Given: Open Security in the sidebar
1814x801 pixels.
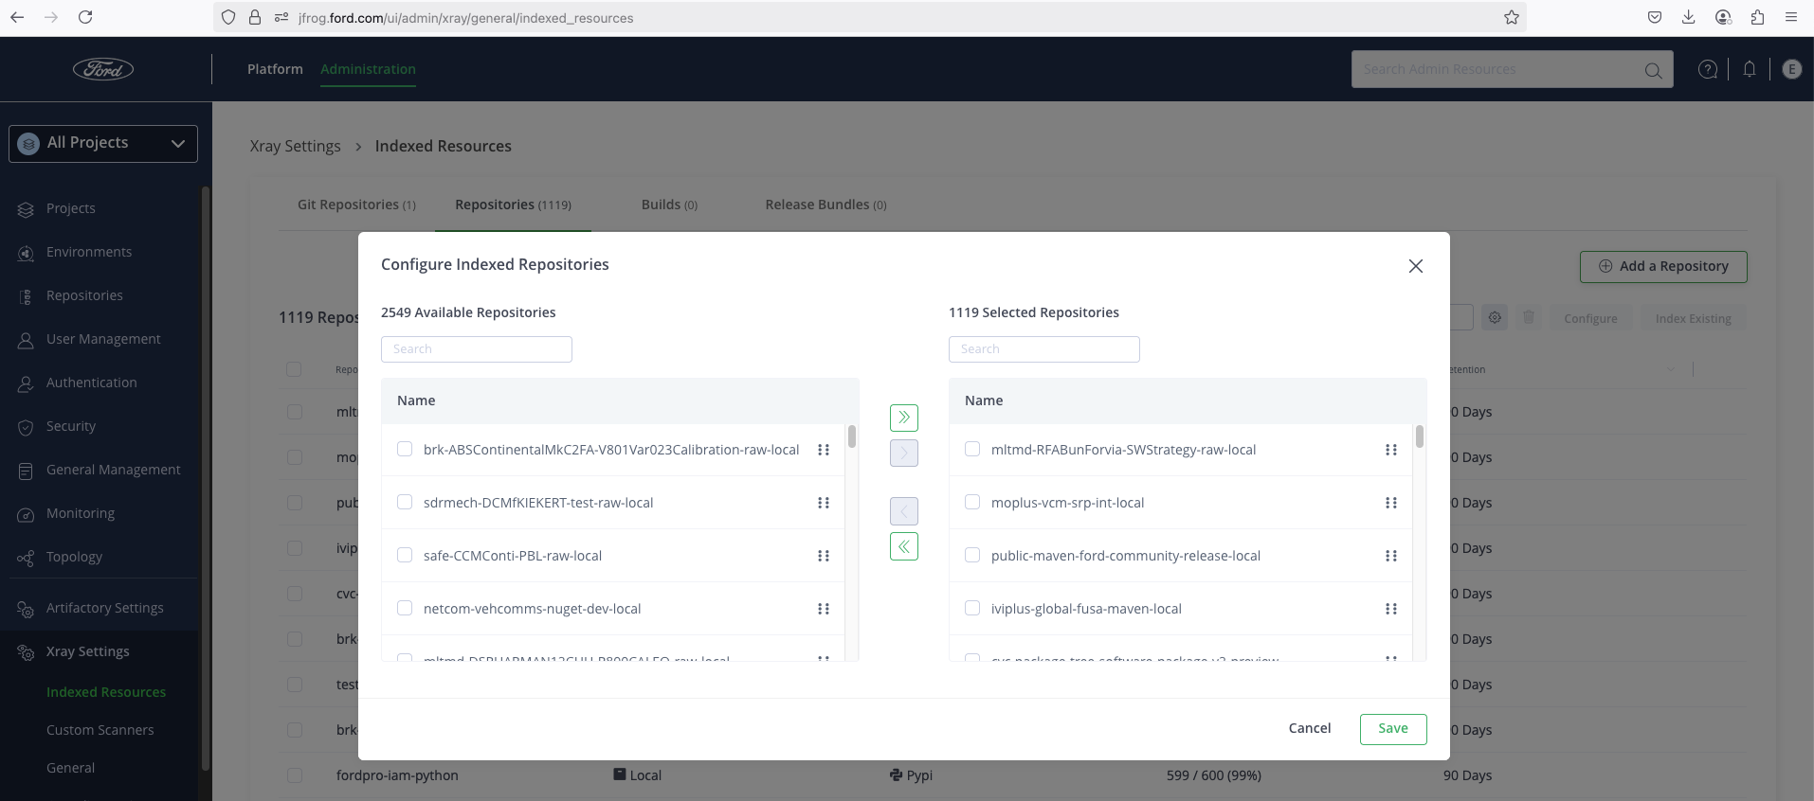Looking at the screenshot, I should click(x=71, y=426).
